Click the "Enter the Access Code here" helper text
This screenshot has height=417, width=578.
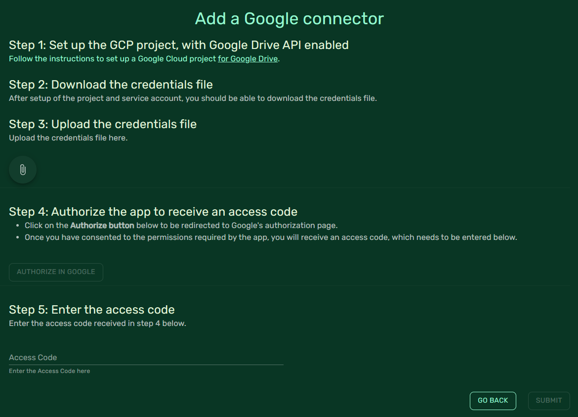coord(49,371)
